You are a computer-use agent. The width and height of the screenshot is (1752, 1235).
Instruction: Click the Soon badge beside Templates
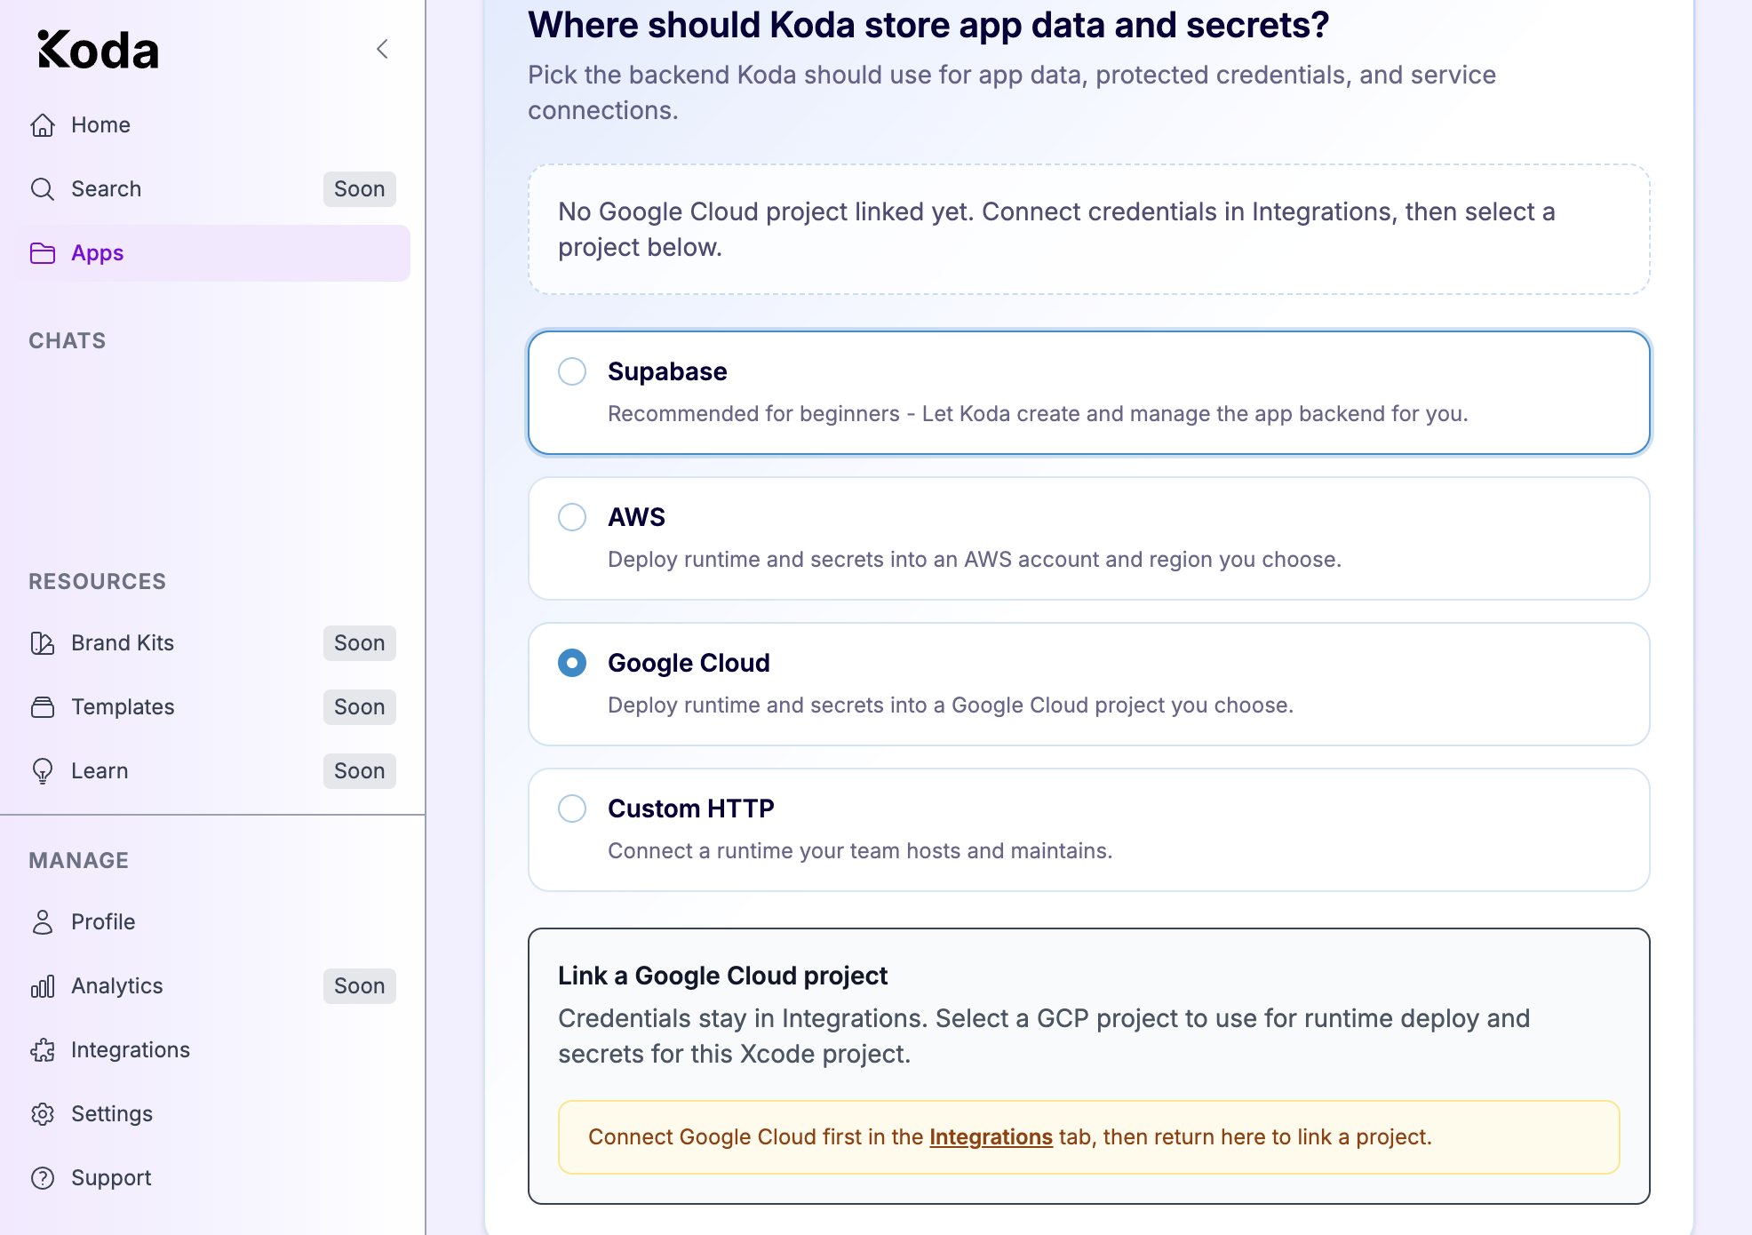point(360,707)
